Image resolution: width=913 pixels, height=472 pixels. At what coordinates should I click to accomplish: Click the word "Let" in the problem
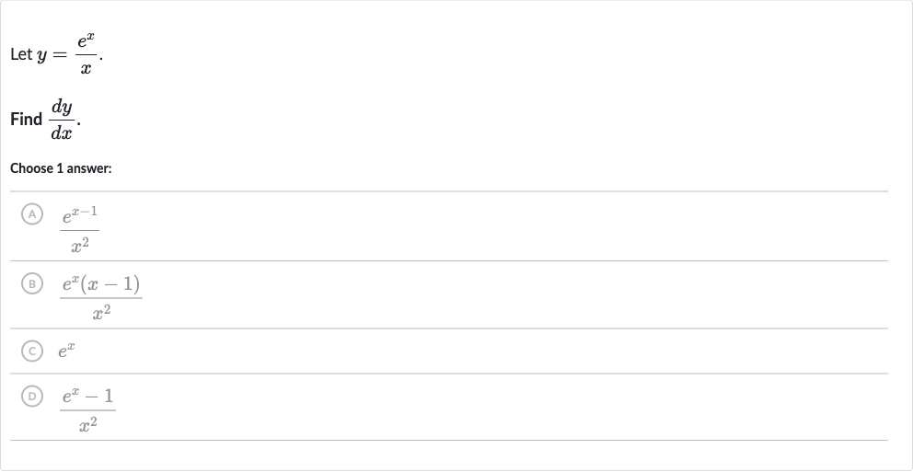tap(21, 54)
